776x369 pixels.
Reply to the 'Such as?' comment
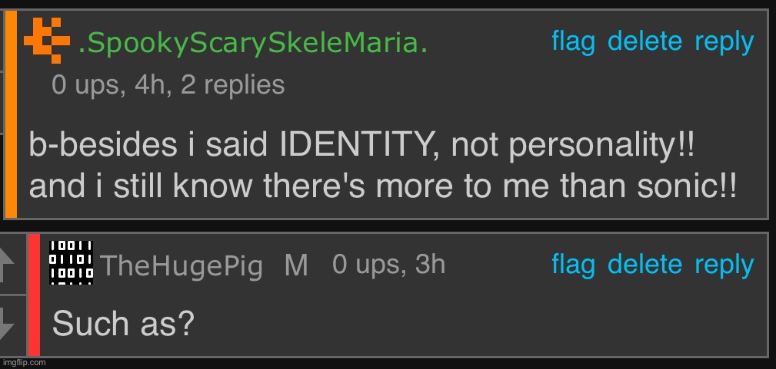[724, 267]
